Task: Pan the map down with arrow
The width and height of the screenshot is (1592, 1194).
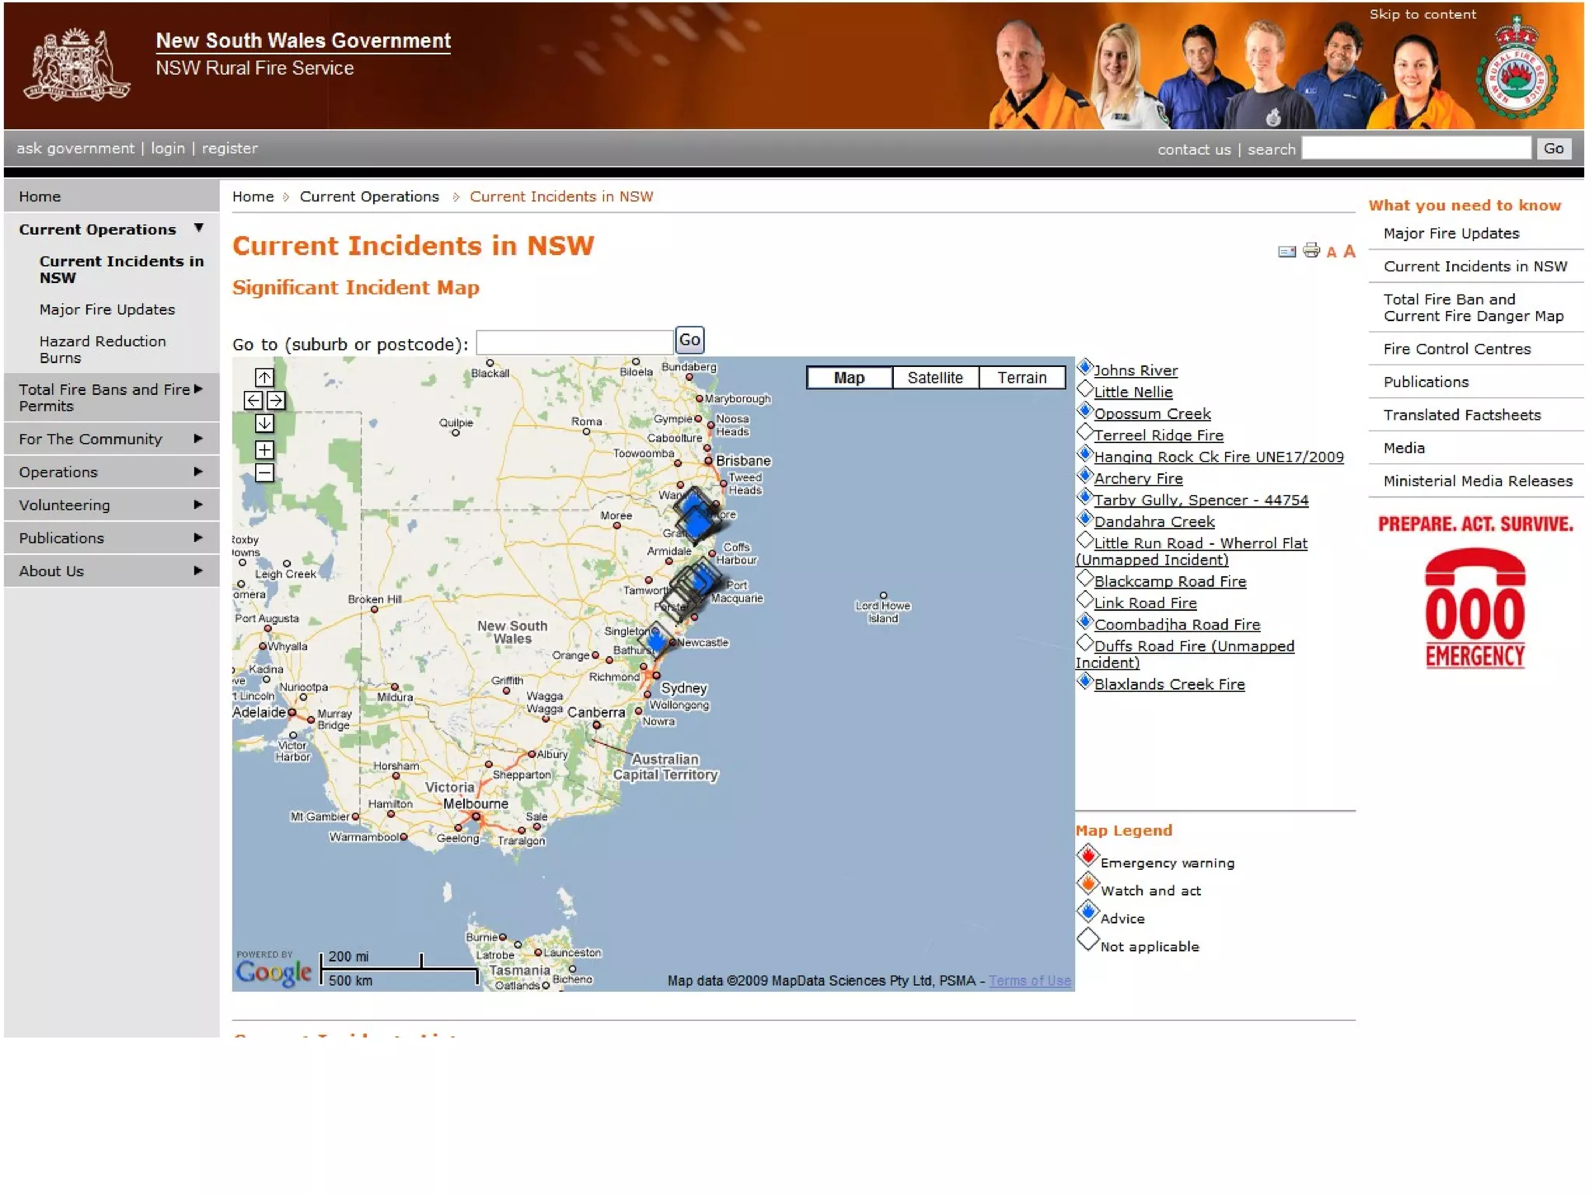Action: click(264, 424)
